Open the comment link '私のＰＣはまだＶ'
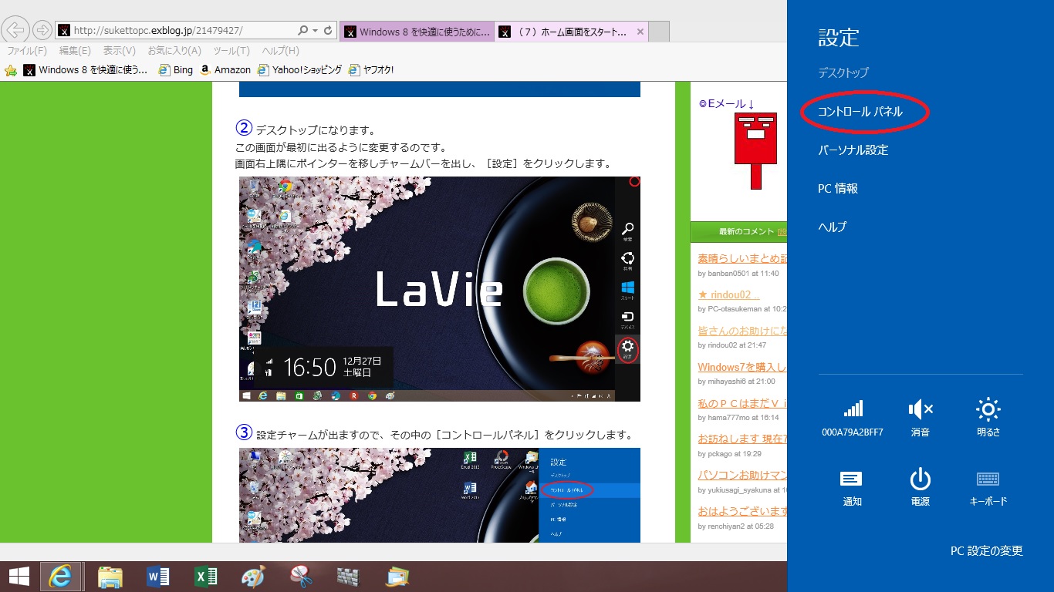Screen dimensions: 1054x592 [x=742, y=403]
